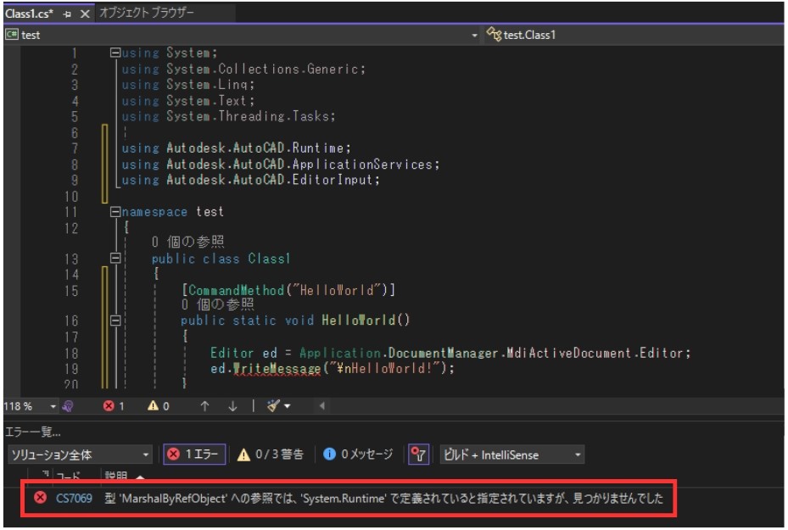Toggle the 0 メッセージ filter button
Screen dimensions: 788x530
[x=358, y=455]
